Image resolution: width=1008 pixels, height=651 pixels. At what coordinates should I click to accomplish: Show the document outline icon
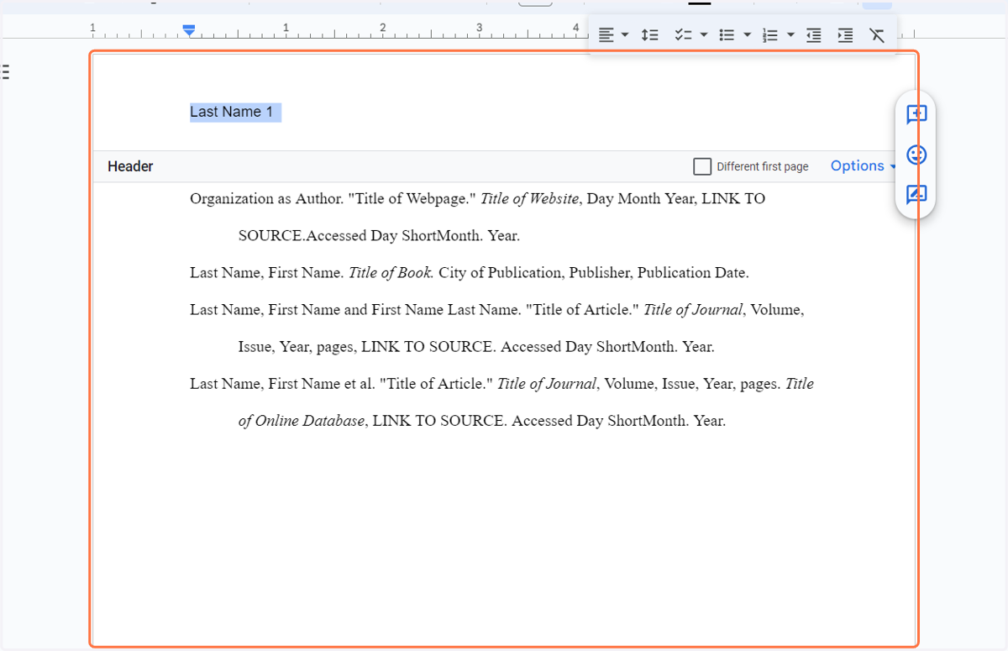6,72
